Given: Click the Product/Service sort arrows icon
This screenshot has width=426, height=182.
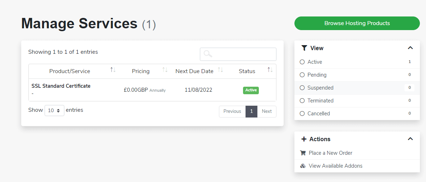Looking at the screenshot, I should coord(113,70).
